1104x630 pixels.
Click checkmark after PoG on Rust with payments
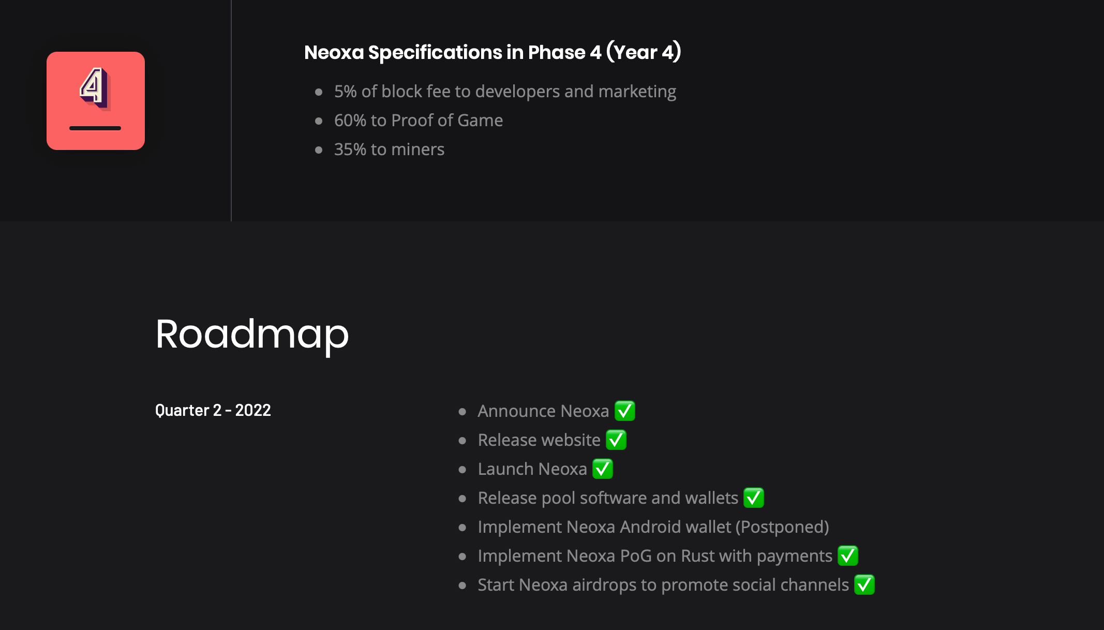click(x=847, y=556)
